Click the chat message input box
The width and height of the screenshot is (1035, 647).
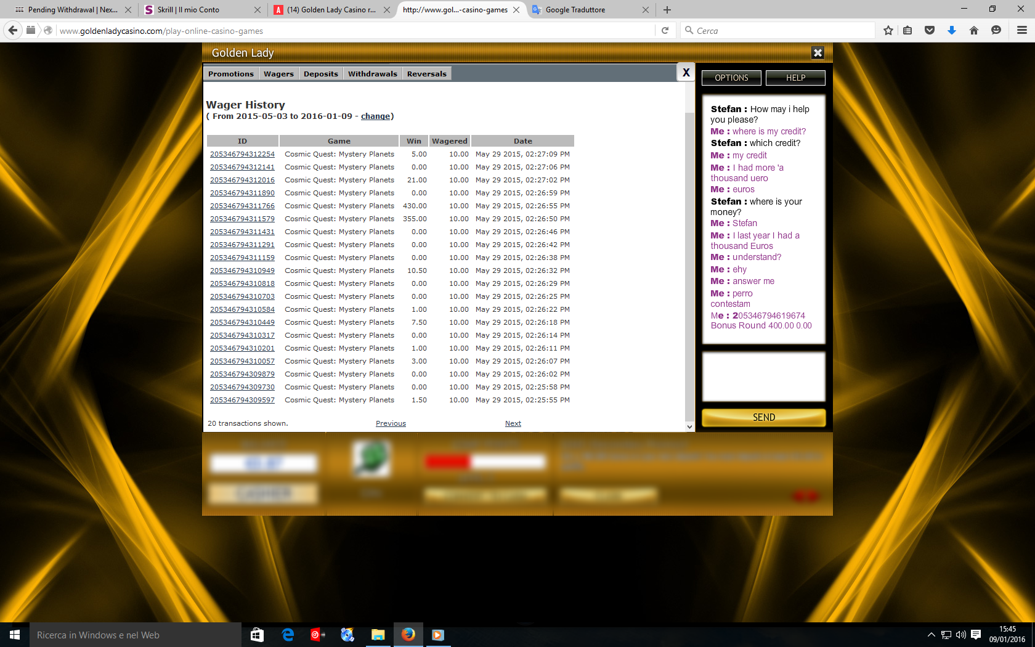click(x=763, y=376)
